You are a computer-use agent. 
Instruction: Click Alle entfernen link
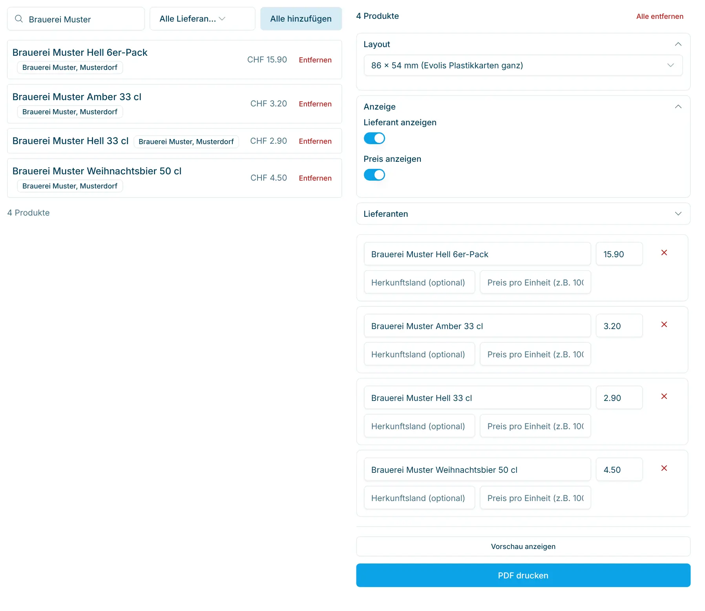tap(659, 16)
